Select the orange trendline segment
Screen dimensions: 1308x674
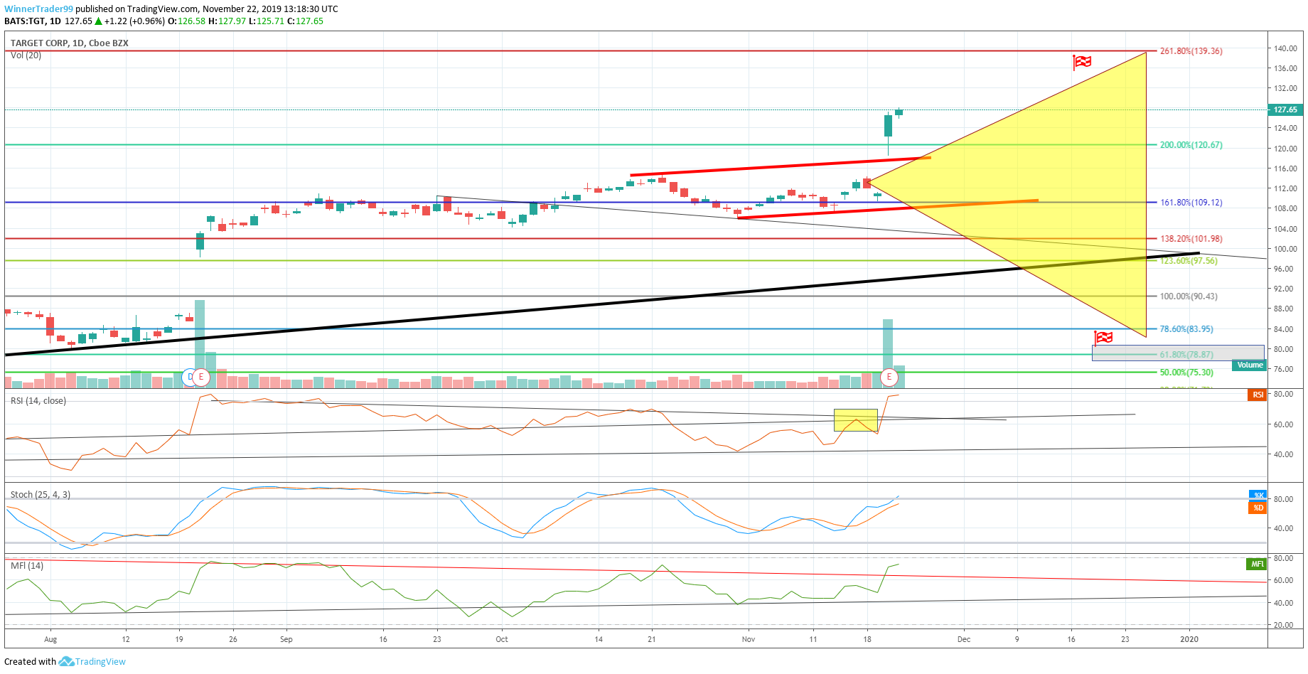tap(975, 204)
